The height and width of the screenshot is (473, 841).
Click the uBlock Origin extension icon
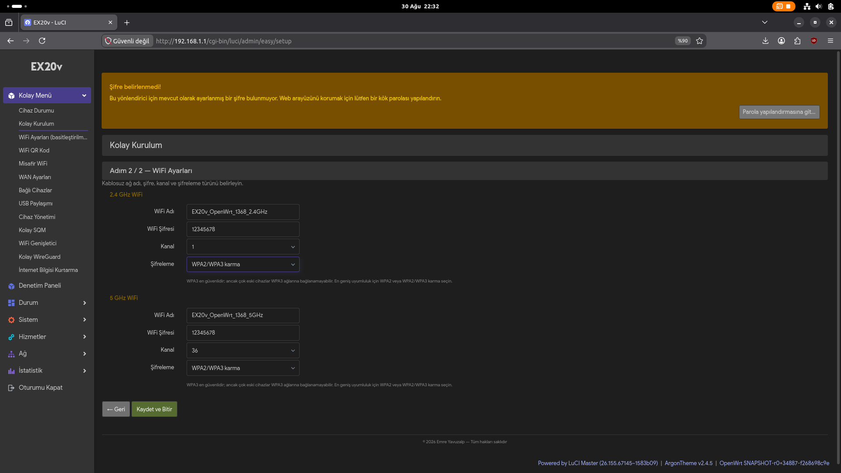click(x=814, y=41)
